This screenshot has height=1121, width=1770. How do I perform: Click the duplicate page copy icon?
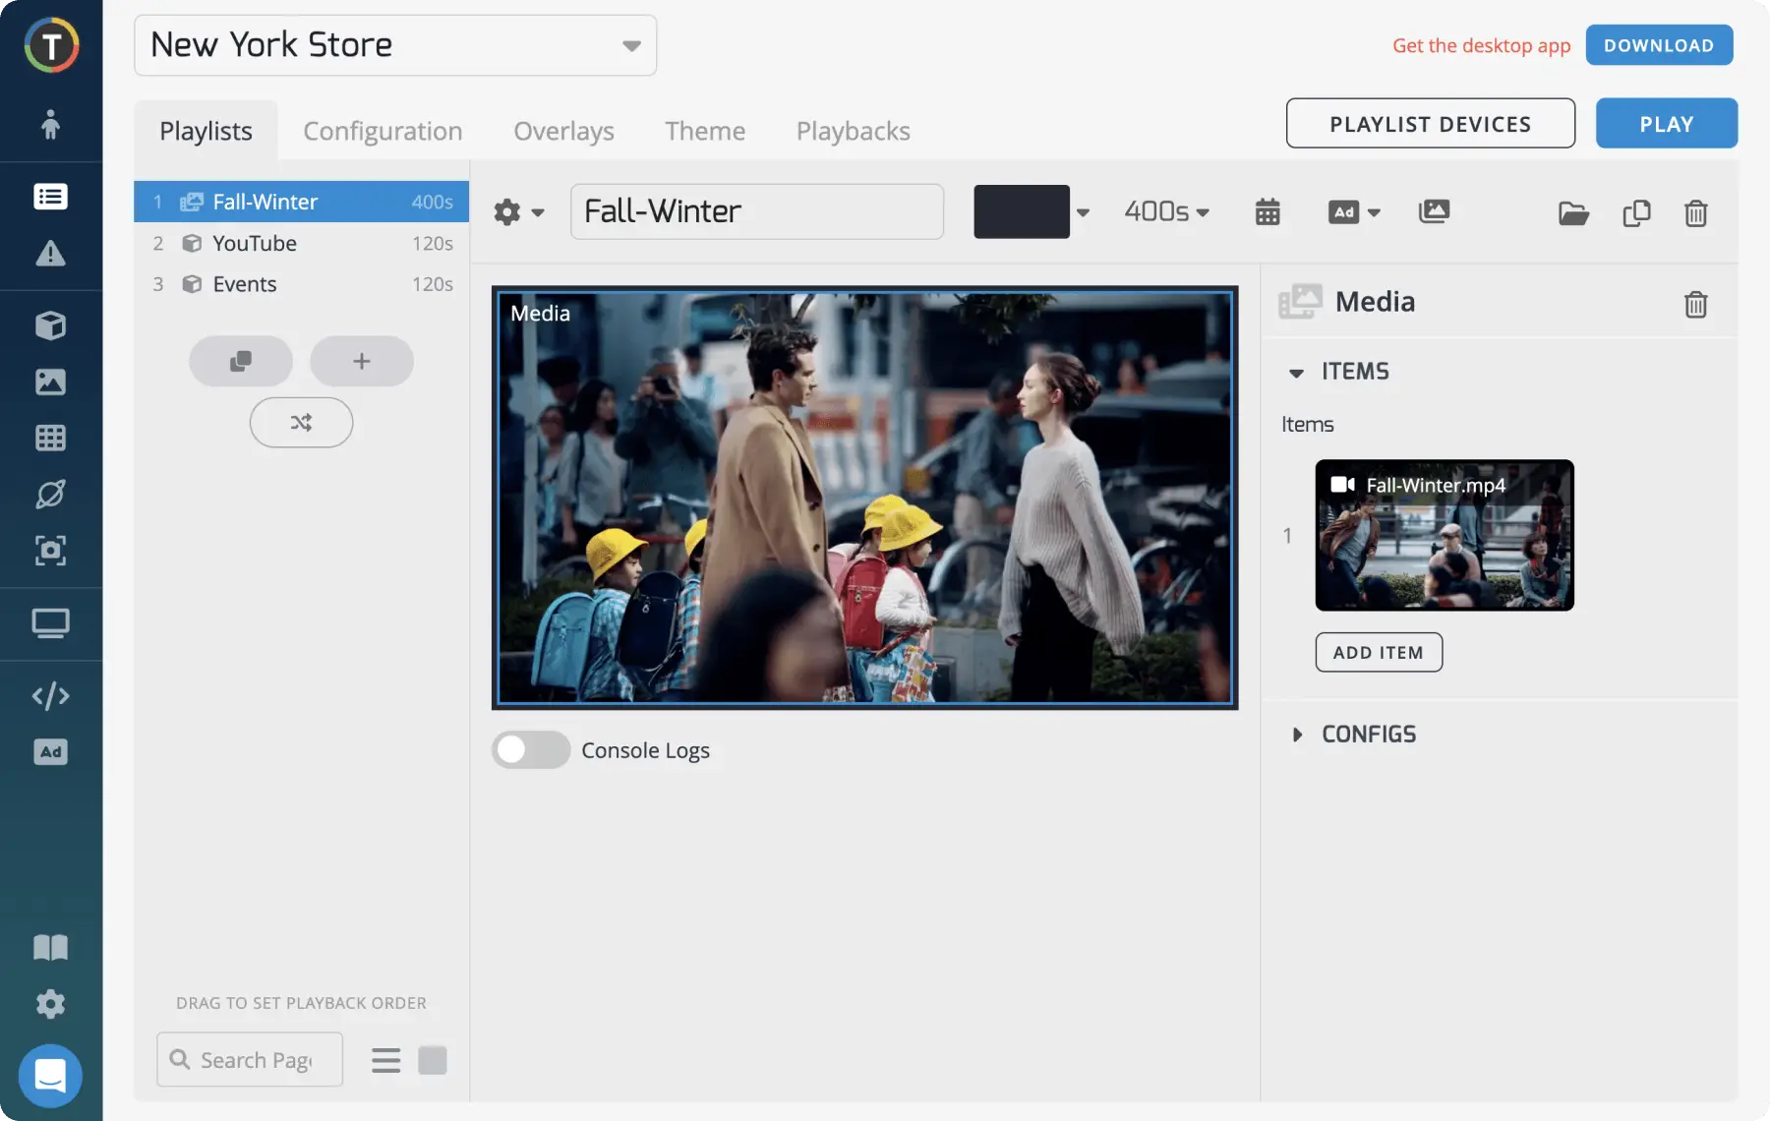pos(1636,212)
